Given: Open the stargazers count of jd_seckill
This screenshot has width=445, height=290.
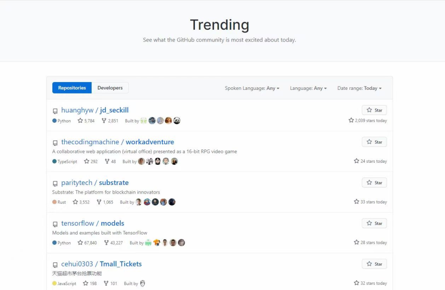Looking at the screenshot, I should point(86,121).
